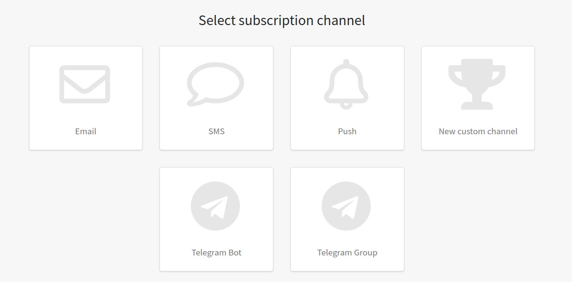Select the bell above the Push label
This screenshot has width=572, height=282.
pos(346,85)
